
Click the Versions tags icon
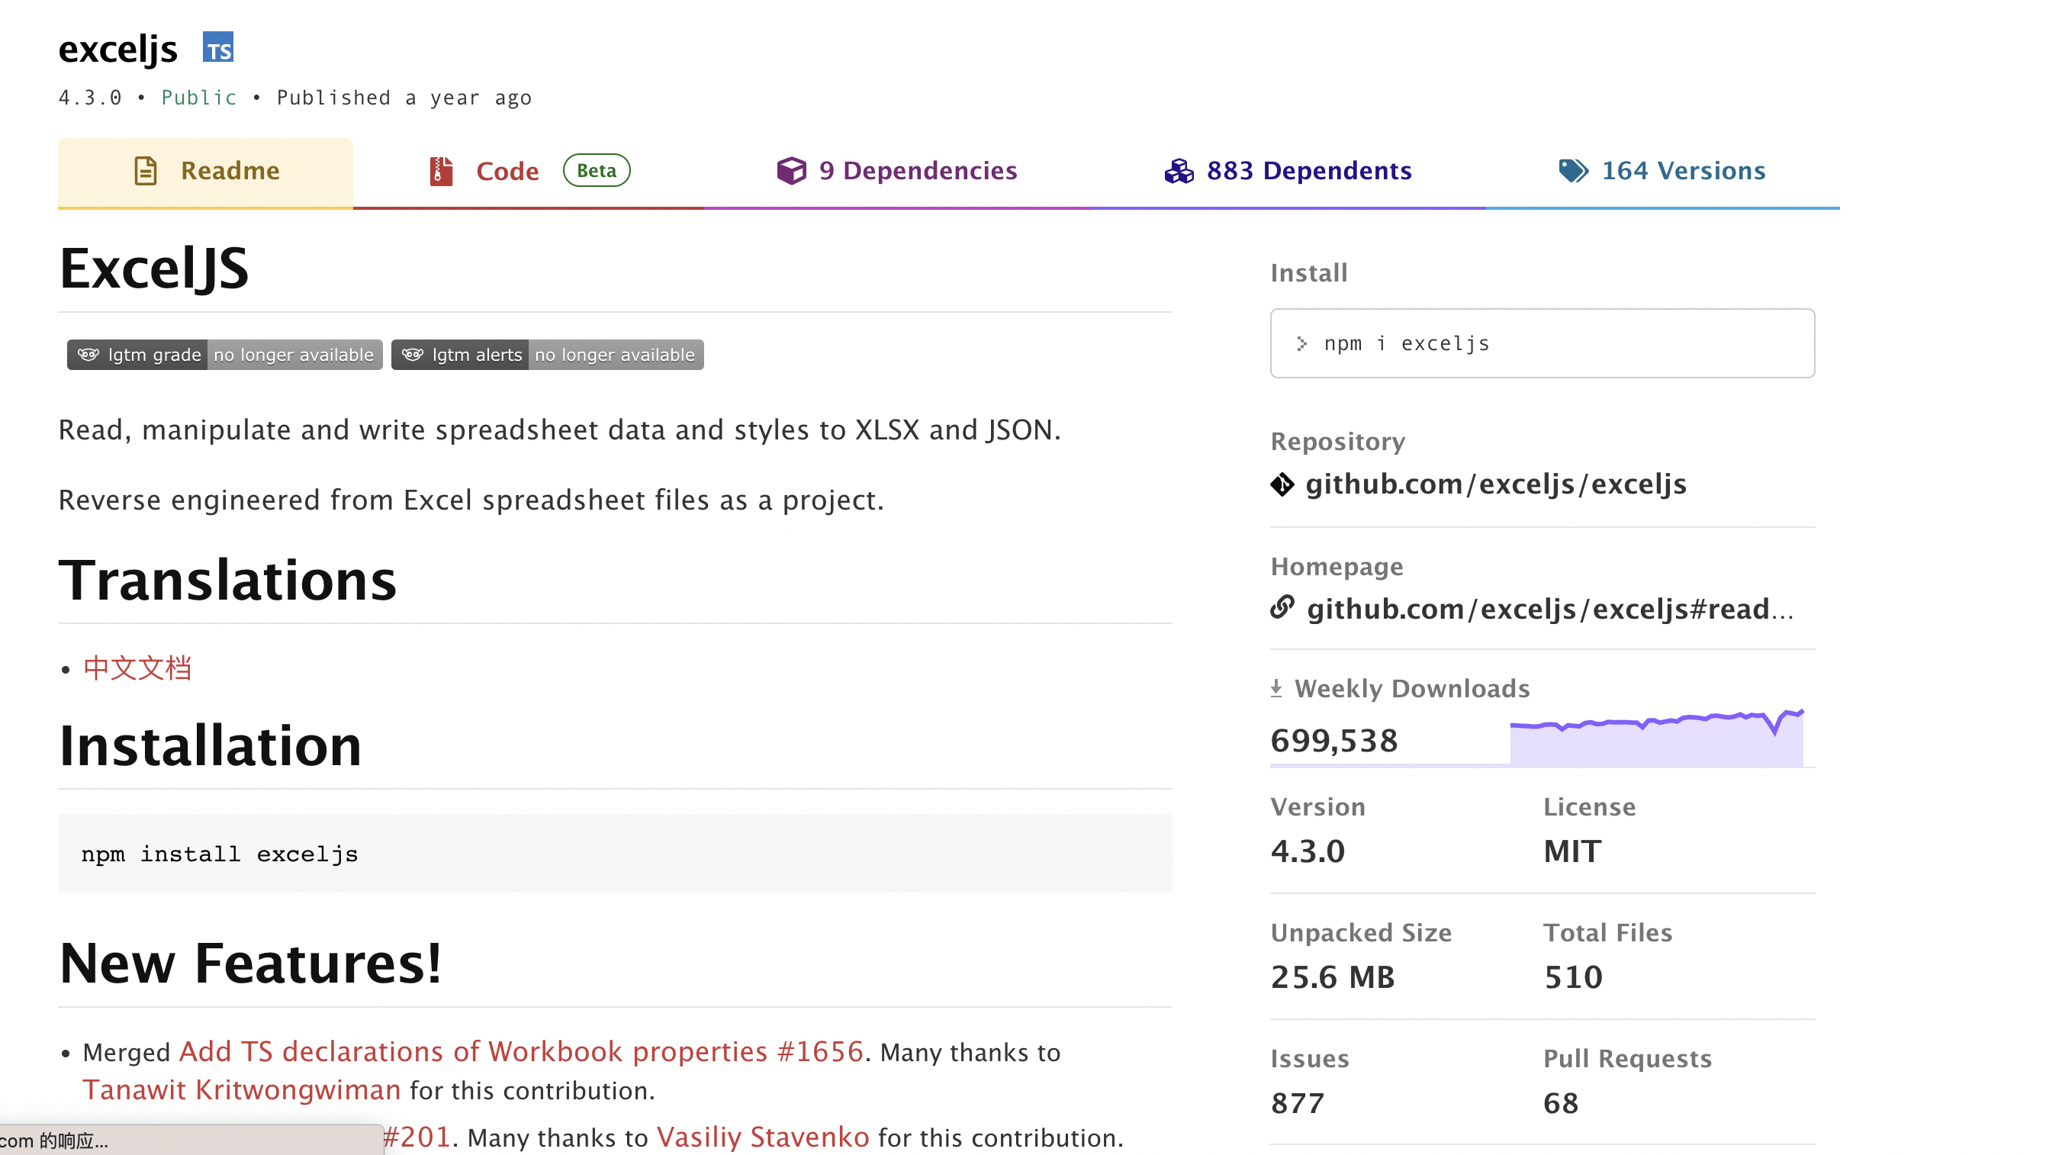coord(1574,171)
